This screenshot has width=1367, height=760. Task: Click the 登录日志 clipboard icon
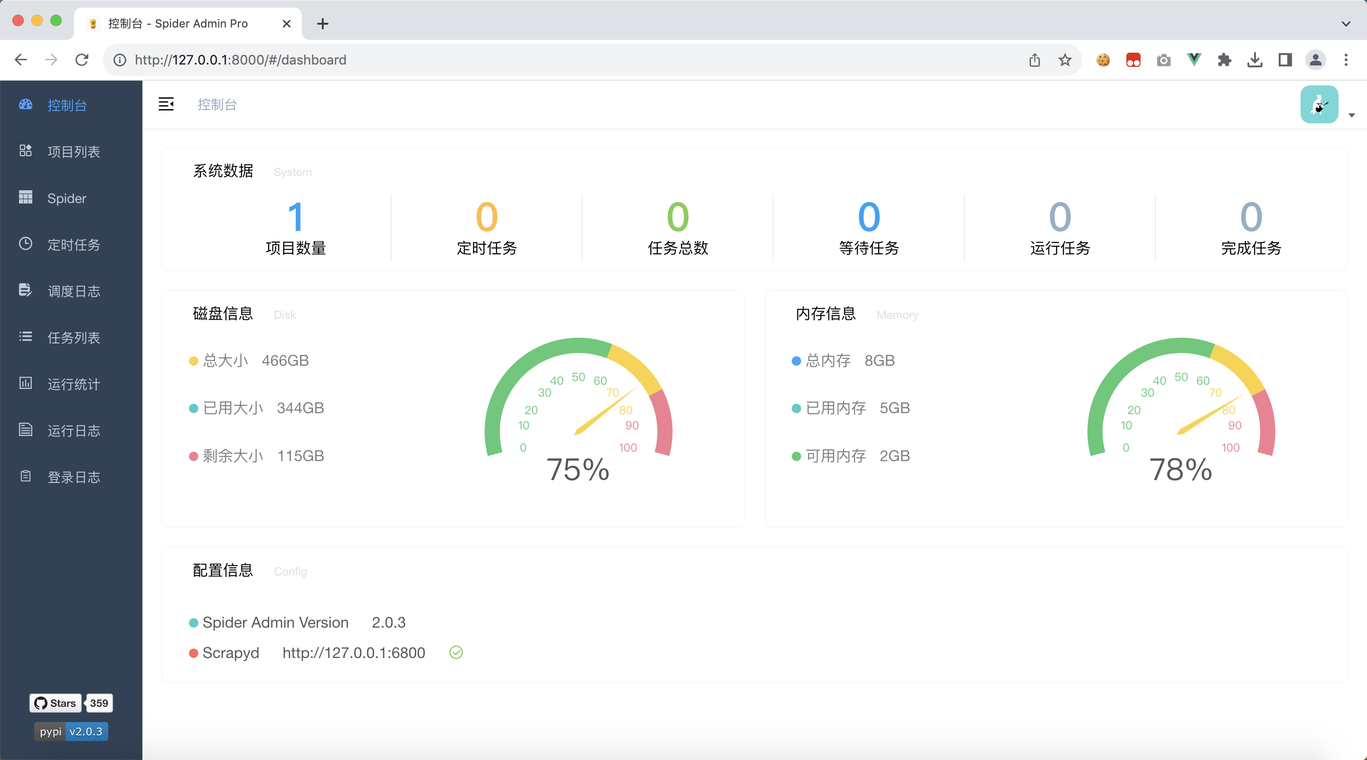tap(26, 476)
